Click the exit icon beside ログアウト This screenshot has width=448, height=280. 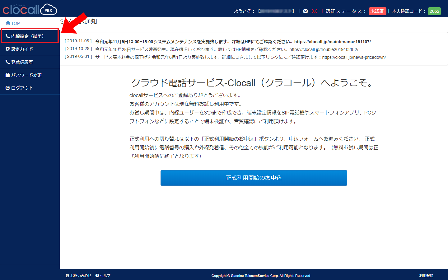pyautogui.click(x=8, y=88)
